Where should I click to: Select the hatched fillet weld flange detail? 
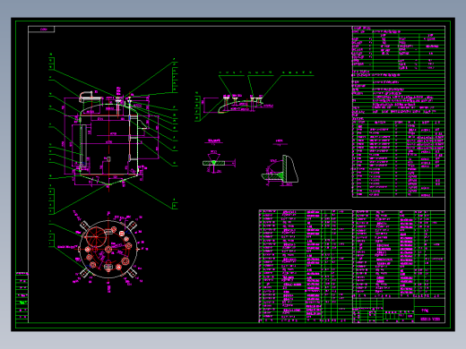click(280, 169)
